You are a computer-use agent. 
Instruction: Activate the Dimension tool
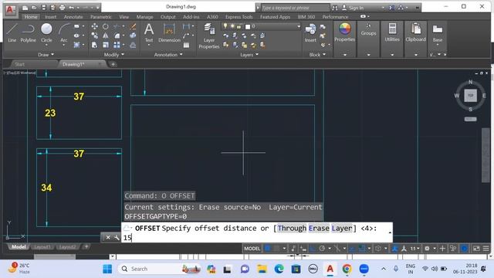(169, 32)
